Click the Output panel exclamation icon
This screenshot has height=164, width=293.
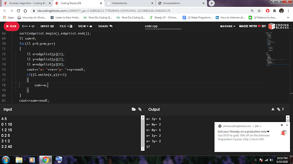[283, 109]
